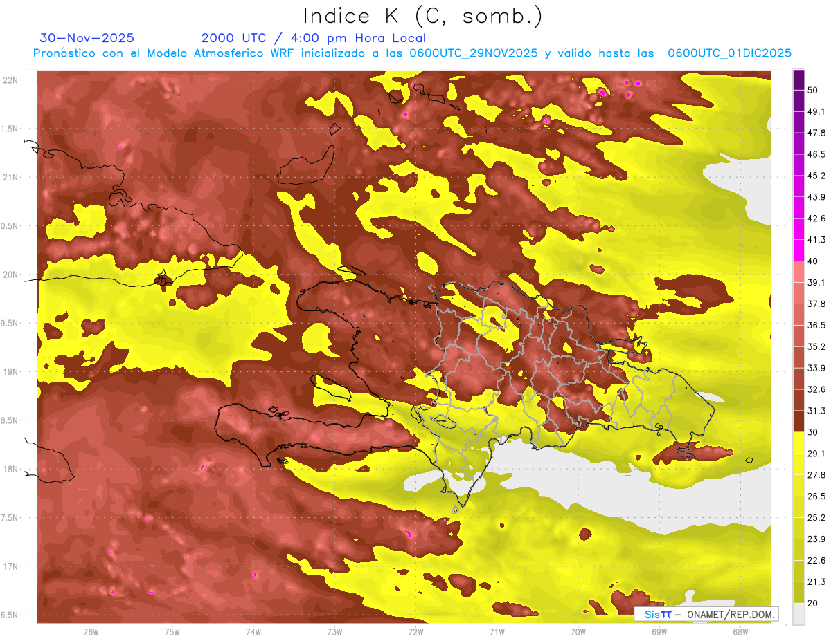Click the grey legend band below 20
The image size is (831, 641).
[798, 614]
